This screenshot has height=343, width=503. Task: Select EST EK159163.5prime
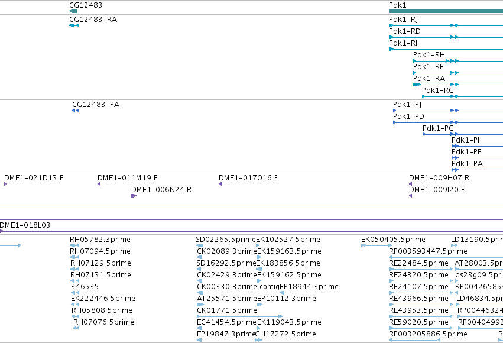(x=259, y=257)
